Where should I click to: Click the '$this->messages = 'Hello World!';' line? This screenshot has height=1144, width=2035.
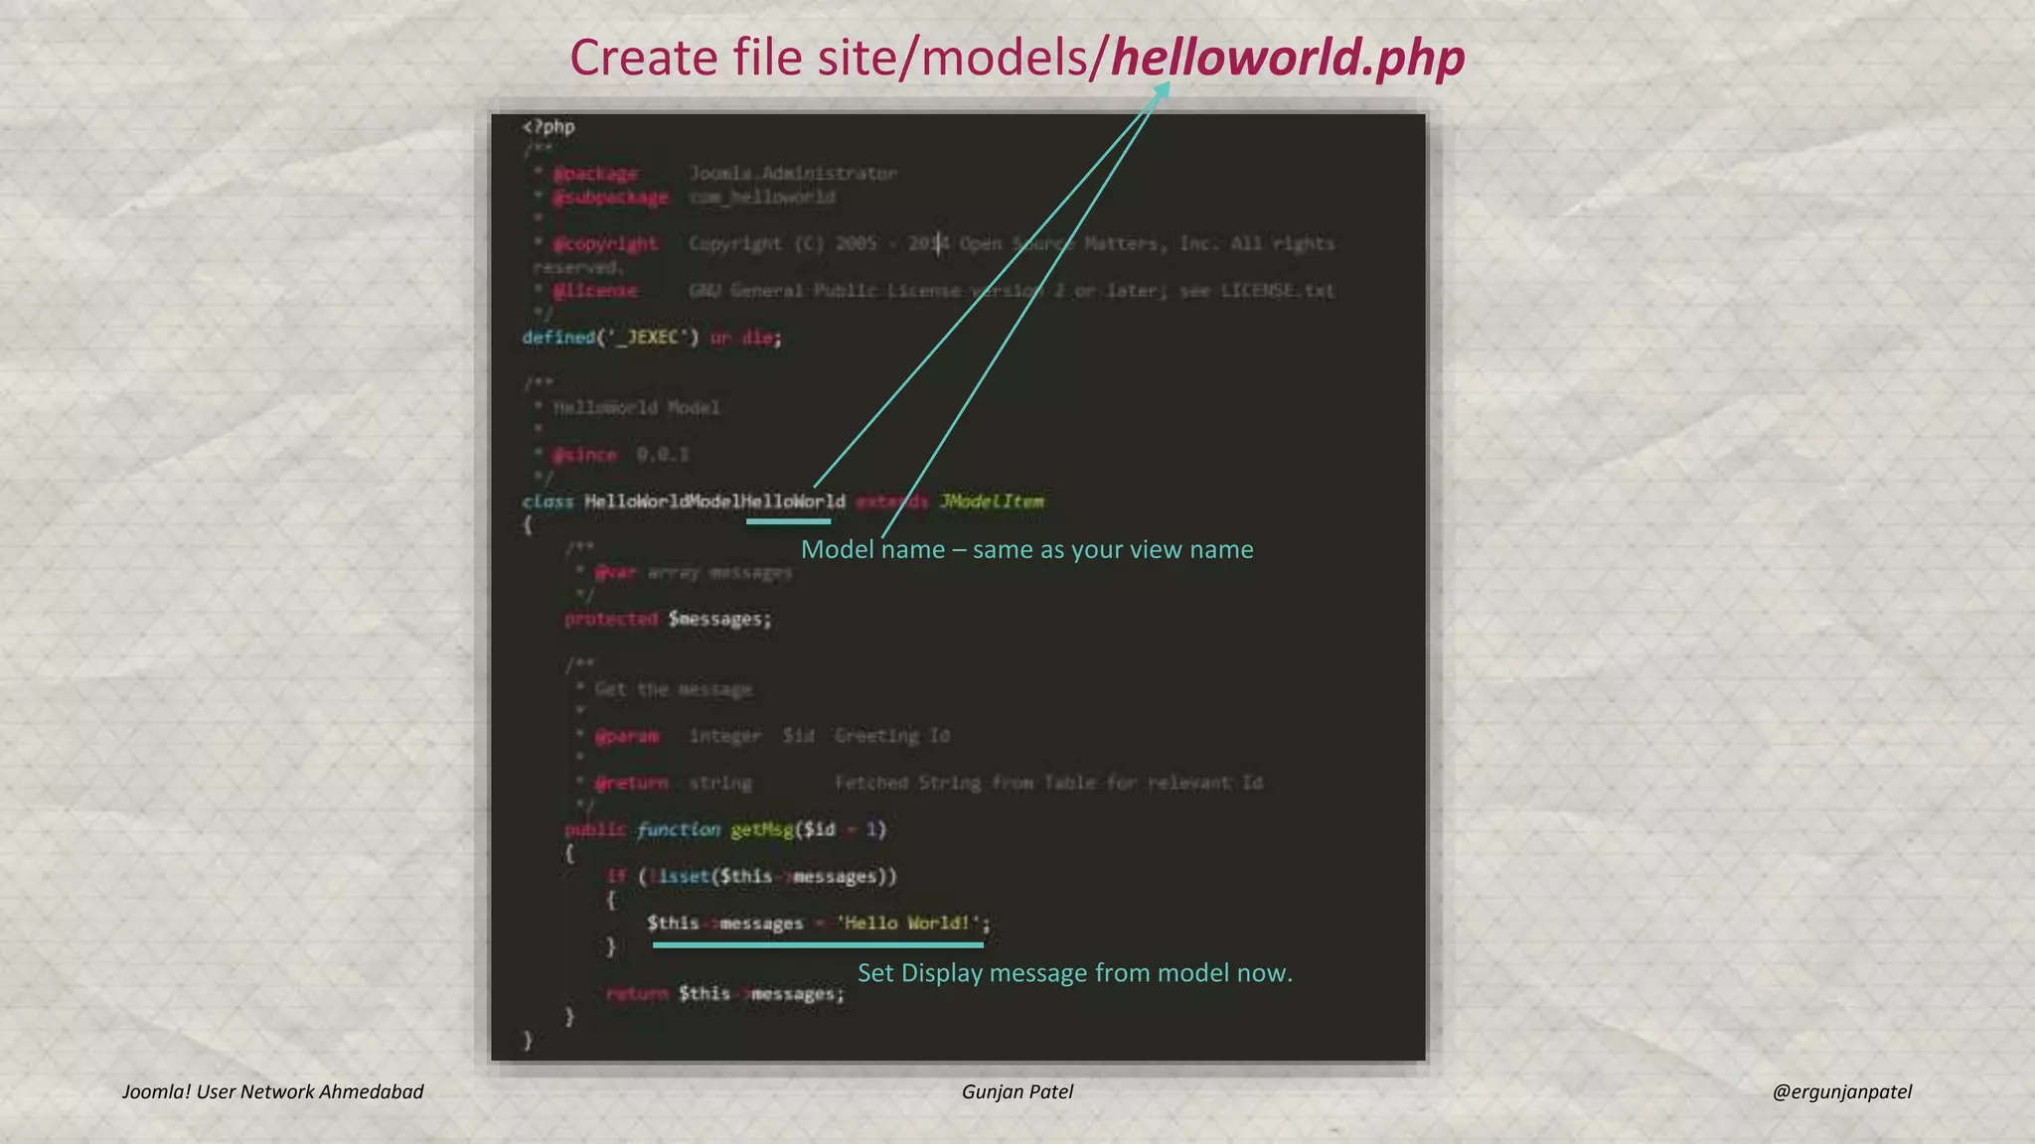(x=819, y=924)
